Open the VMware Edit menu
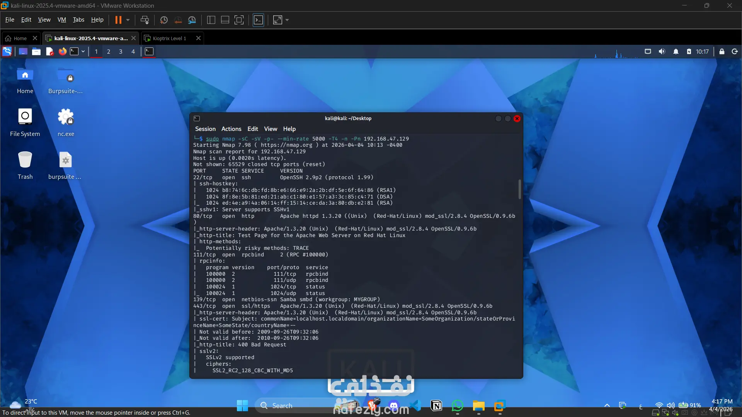The image size is (742, 417). (x=26, y=20)
